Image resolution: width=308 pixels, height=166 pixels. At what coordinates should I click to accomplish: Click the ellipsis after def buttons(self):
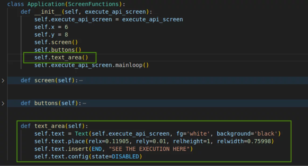84,103
